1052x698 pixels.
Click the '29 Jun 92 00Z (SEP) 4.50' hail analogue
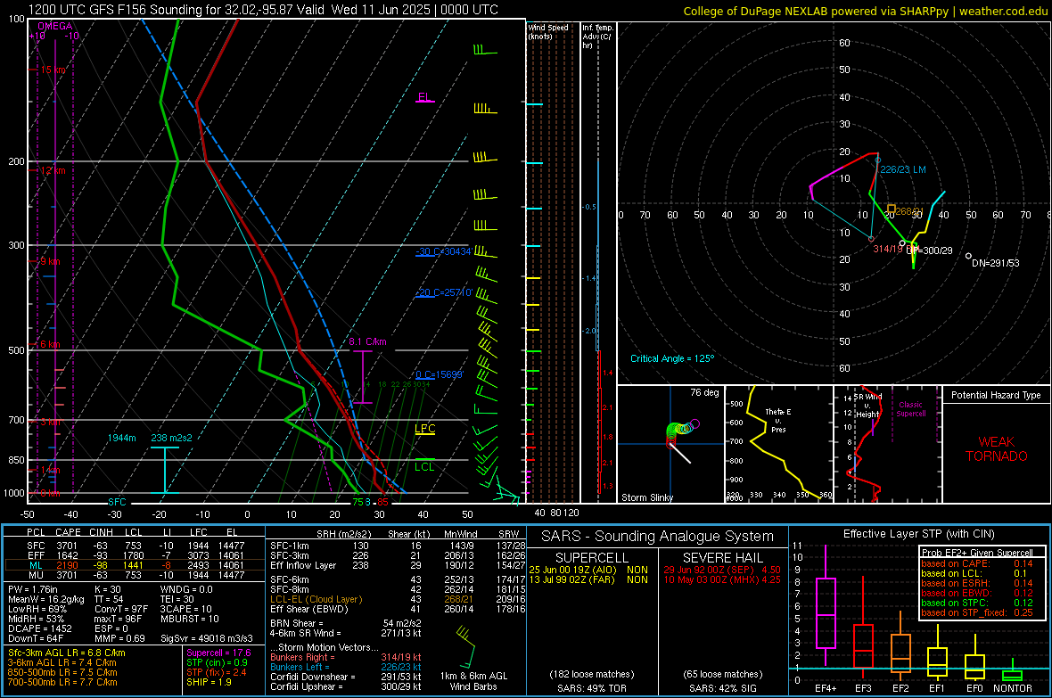point(722,570)
